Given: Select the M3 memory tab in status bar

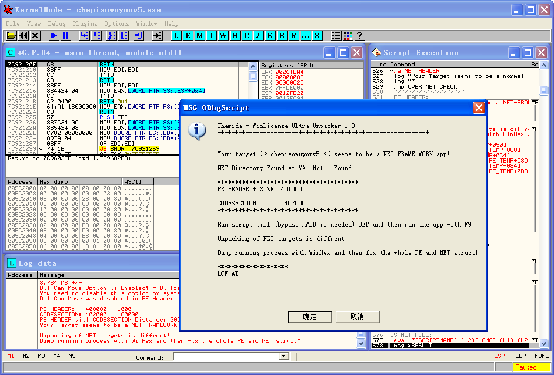Looking at the screenshot, I should (41, 356).
